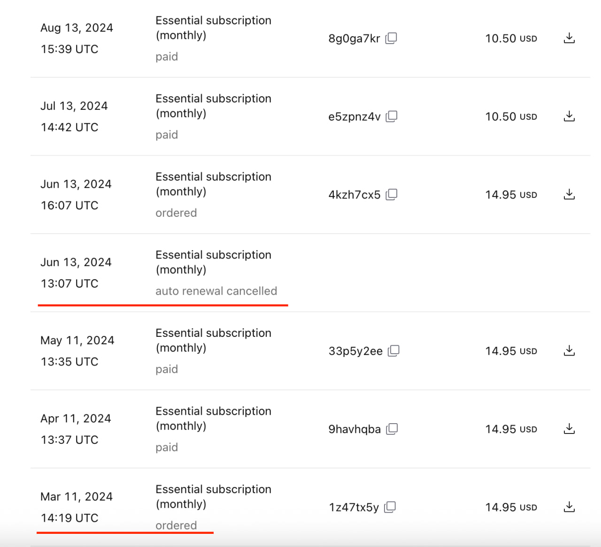The width and height of the screenshot is (601, 547).
Task: Click the Apr 11 Essential subscription description
Action: click(x=214, y=418)
